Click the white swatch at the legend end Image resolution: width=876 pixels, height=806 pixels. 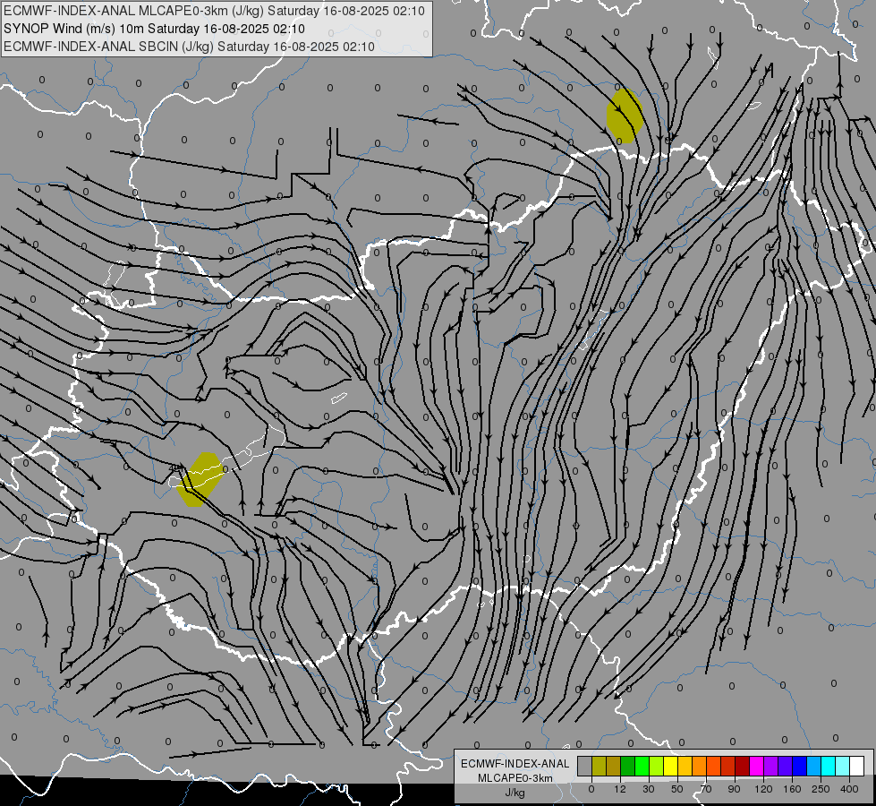[857, 766]
